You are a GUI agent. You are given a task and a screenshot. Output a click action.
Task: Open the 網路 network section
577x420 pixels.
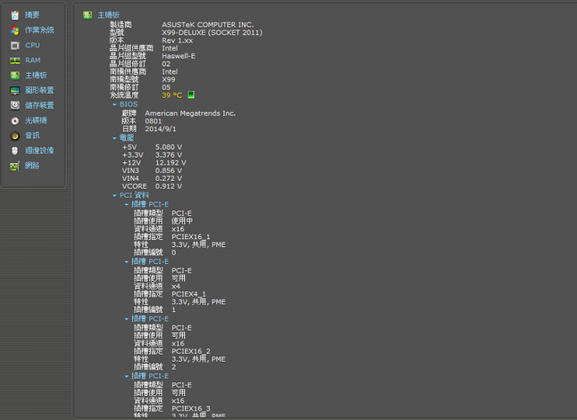tap(32, 166)
